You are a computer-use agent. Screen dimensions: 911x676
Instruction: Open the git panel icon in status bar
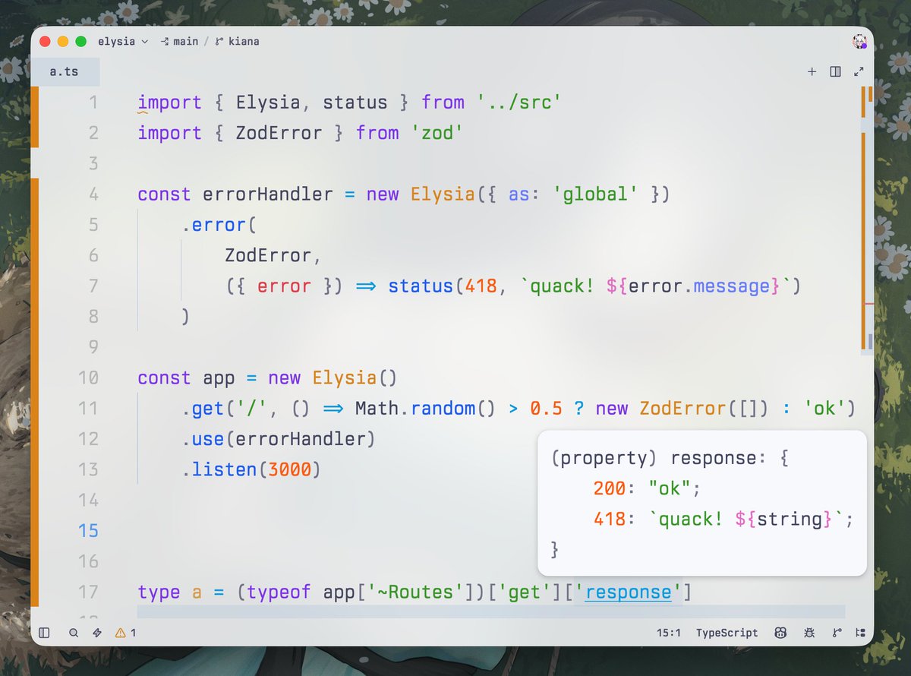[837, 632]
